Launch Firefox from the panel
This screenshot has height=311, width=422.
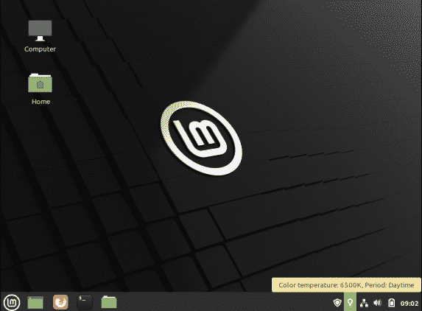click(60, 302)
